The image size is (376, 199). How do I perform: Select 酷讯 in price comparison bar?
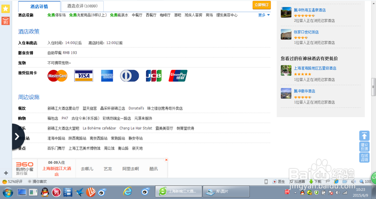click(x=153, y=169)
